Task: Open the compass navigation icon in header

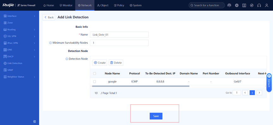Action: [x=251, y=5]
